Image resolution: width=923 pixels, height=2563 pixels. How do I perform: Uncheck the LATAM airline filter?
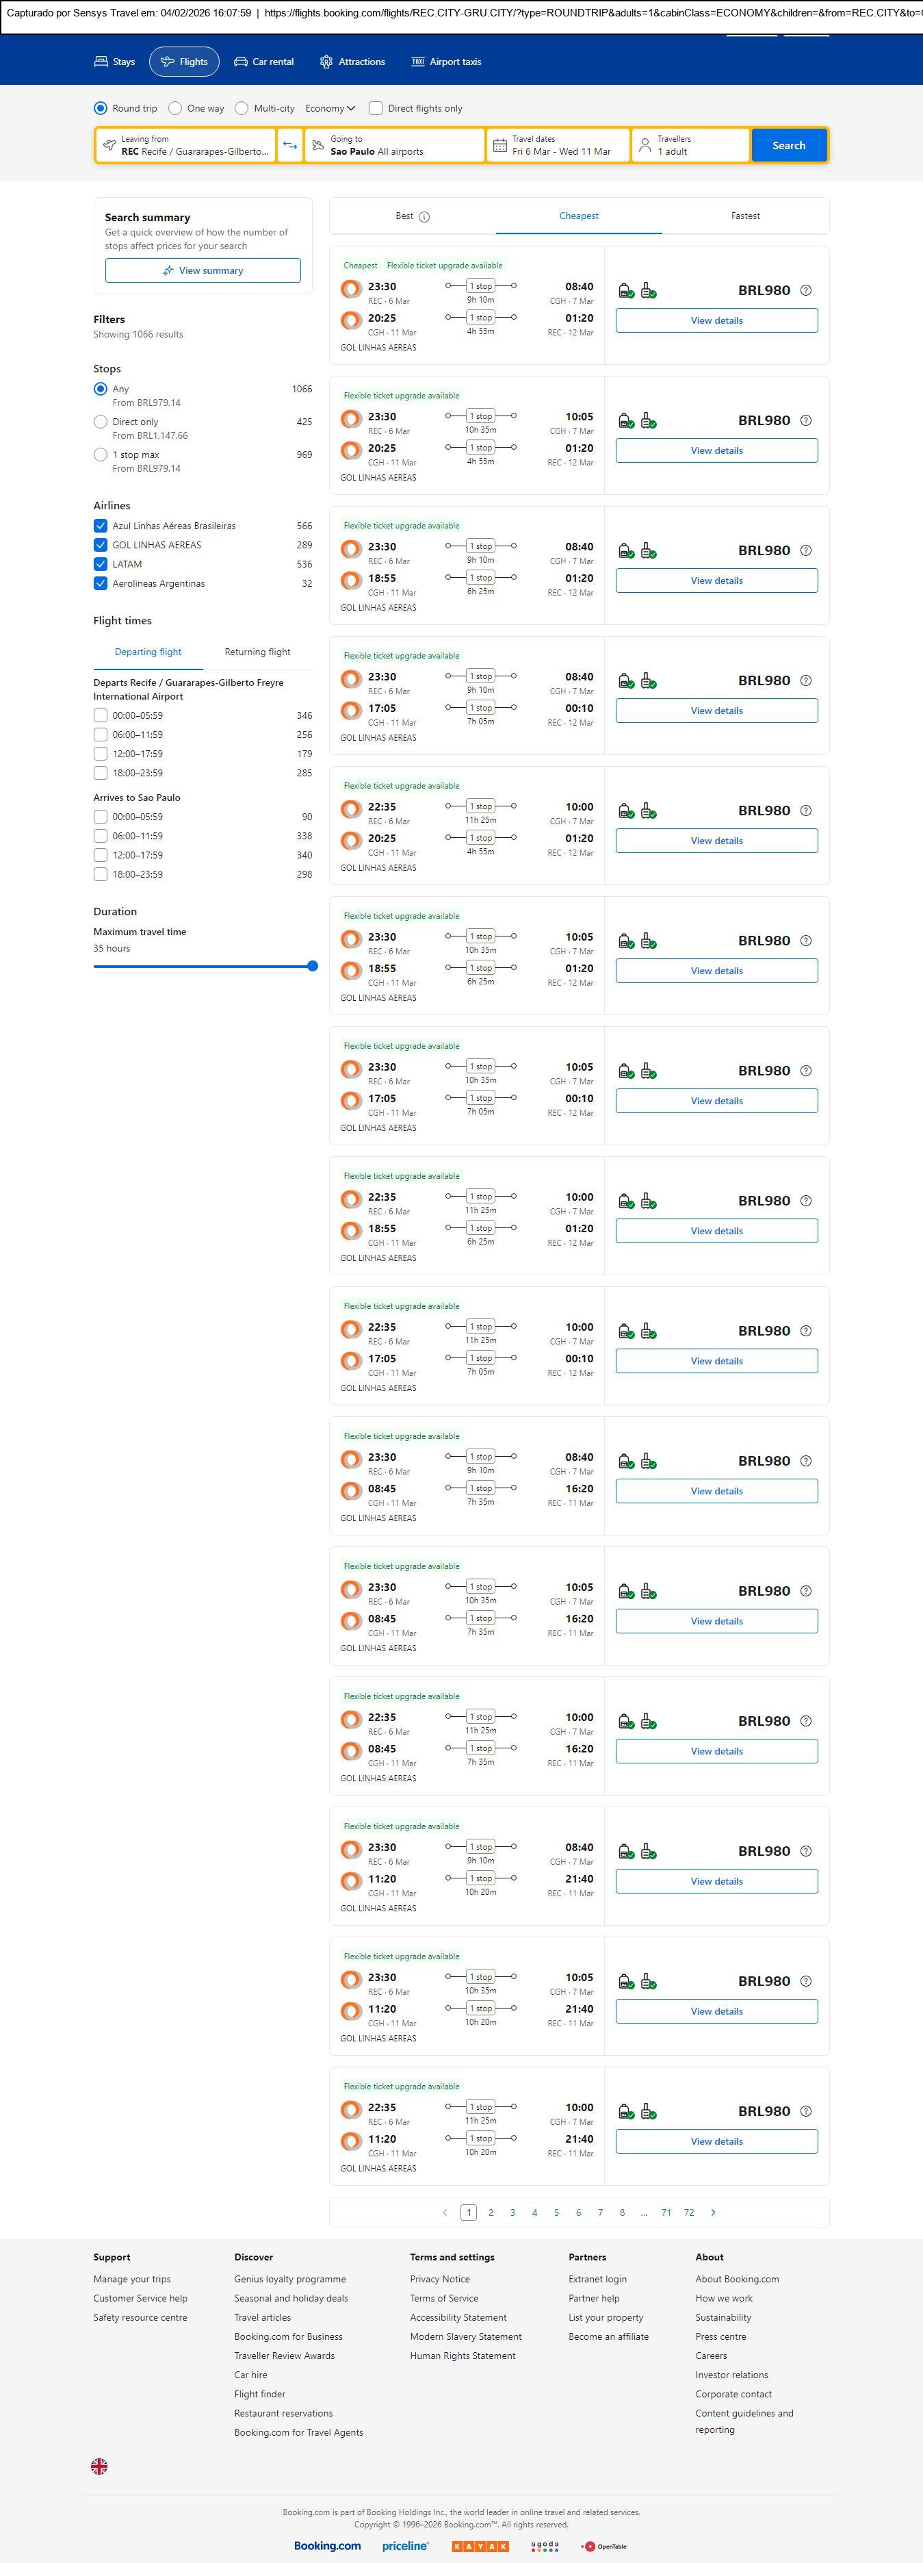[x=101, y=564]
